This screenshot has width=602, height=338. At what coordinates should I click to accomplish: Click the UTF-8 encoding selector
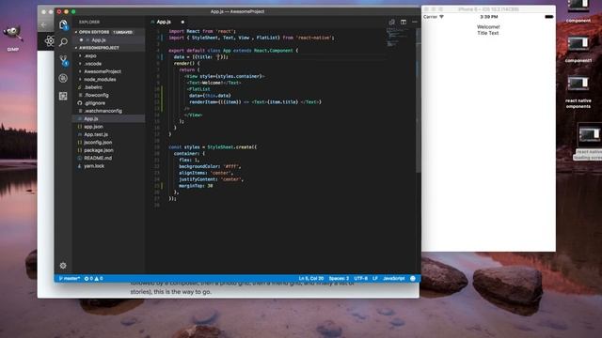[360, 279]
